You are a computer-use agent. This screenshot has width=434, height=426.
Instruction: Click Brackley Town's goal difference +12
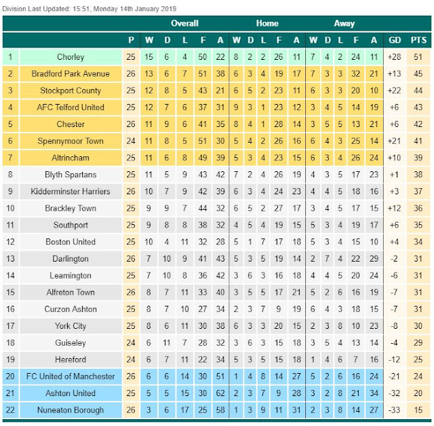[x=394, y=209]
